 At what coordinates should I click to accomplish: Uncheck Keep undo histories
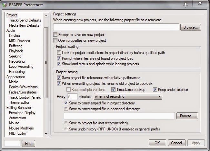tap(155, 90)
